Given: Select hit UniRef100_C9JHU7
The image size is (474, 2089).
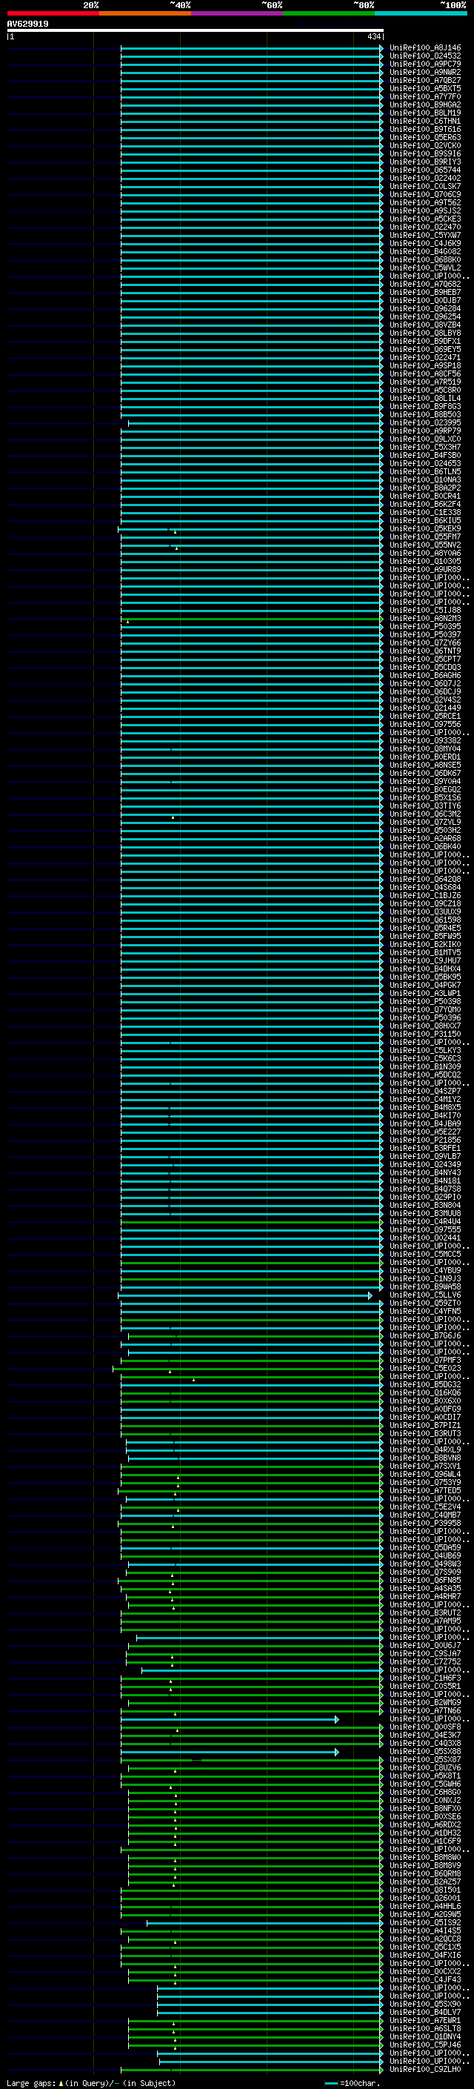Looking at the screenshot, I should tap(425, 961).
